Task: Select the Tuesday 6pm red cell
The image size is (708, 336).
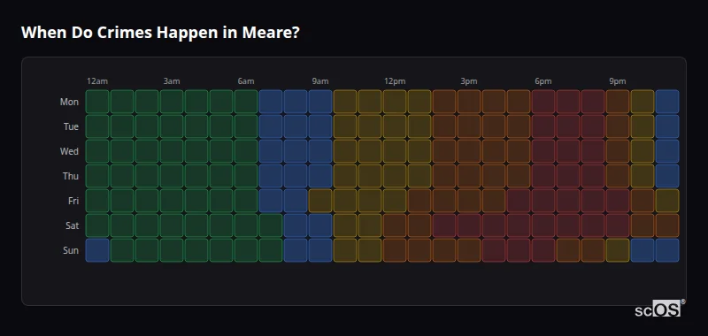Action: (543, 126)
